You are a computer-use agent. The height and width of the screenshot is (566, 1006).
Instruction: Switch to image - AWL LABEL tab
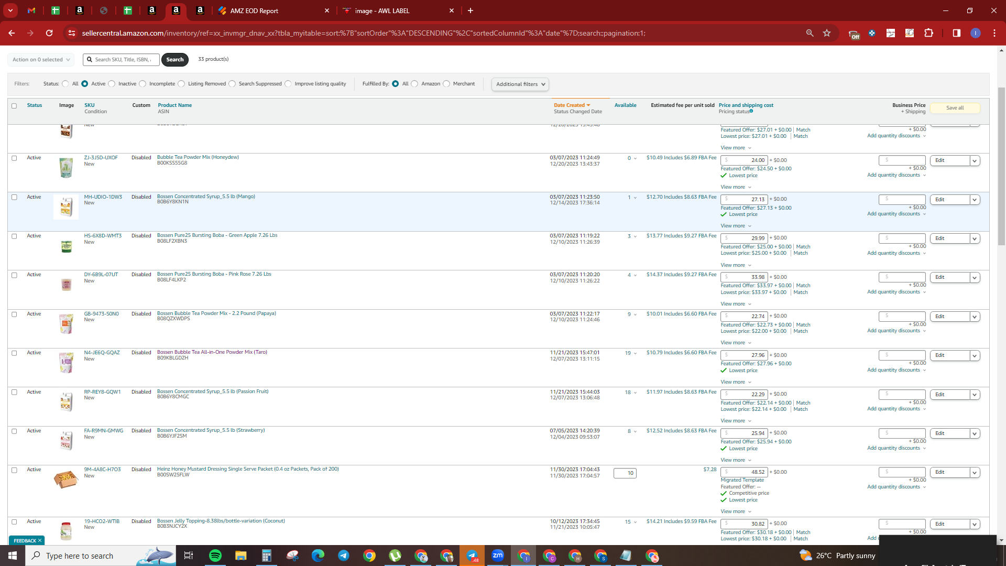pyautogui.click(x=398, y=10)
